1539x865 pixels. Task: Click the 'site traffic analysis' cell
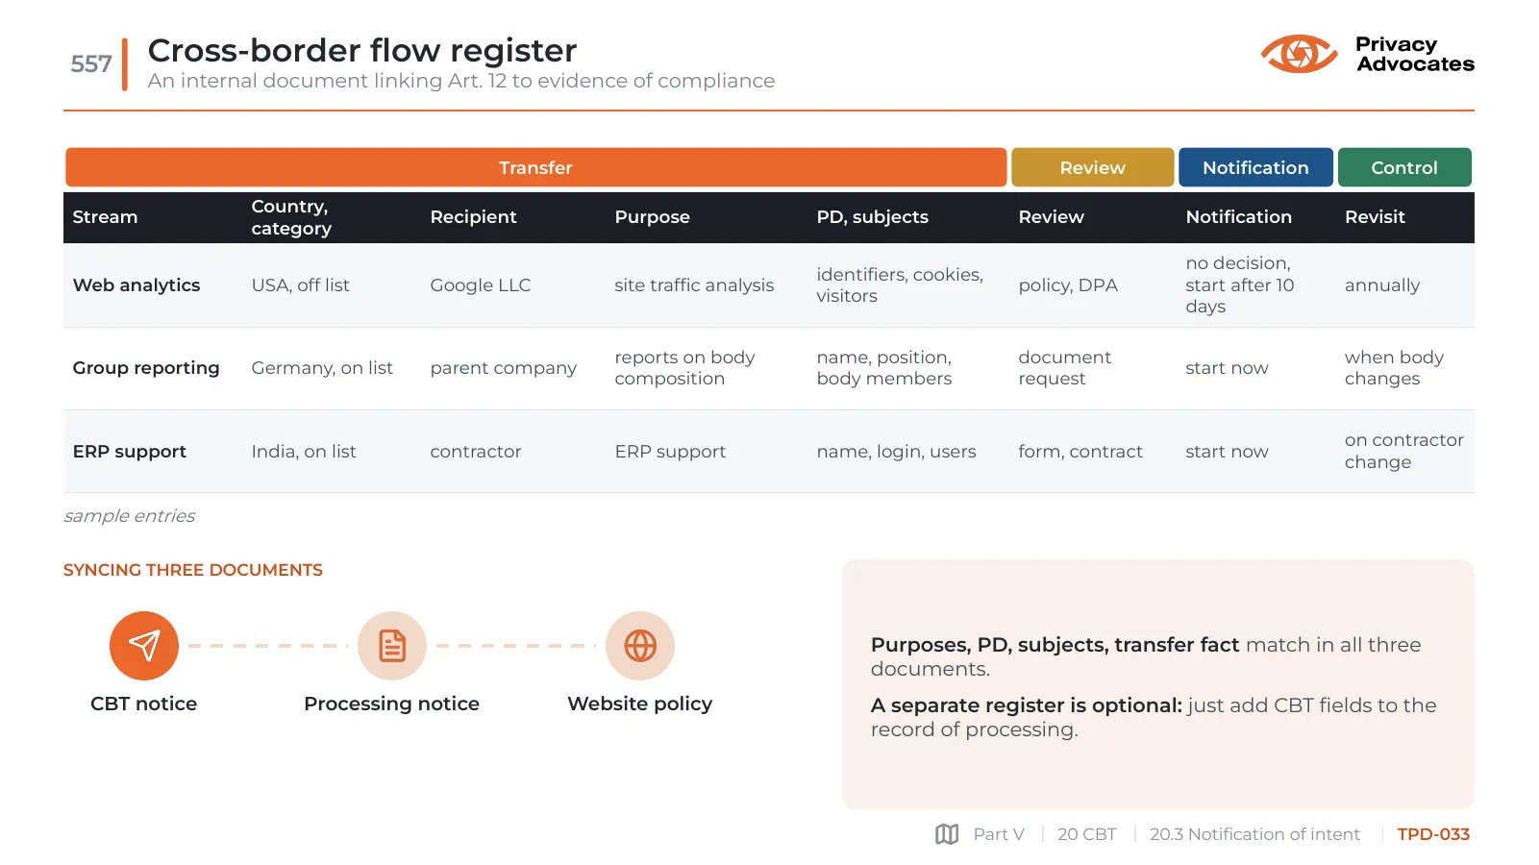(694, 285)
